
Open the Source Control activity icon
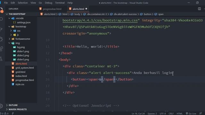[x=1, y=29]
